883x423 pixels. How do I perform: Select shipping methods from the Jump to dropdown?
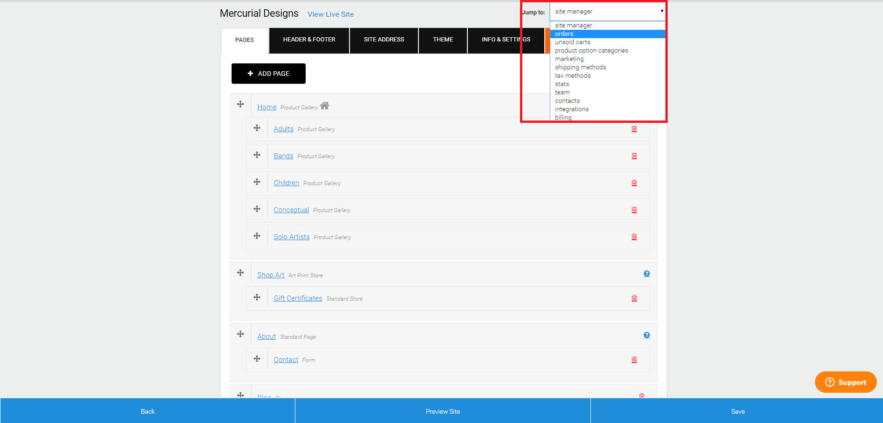click(580, 67)
